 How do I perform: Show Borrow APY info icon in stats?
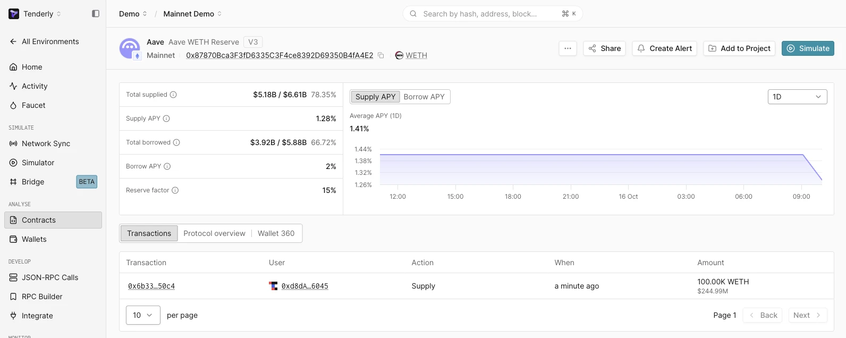coord(167,166)
